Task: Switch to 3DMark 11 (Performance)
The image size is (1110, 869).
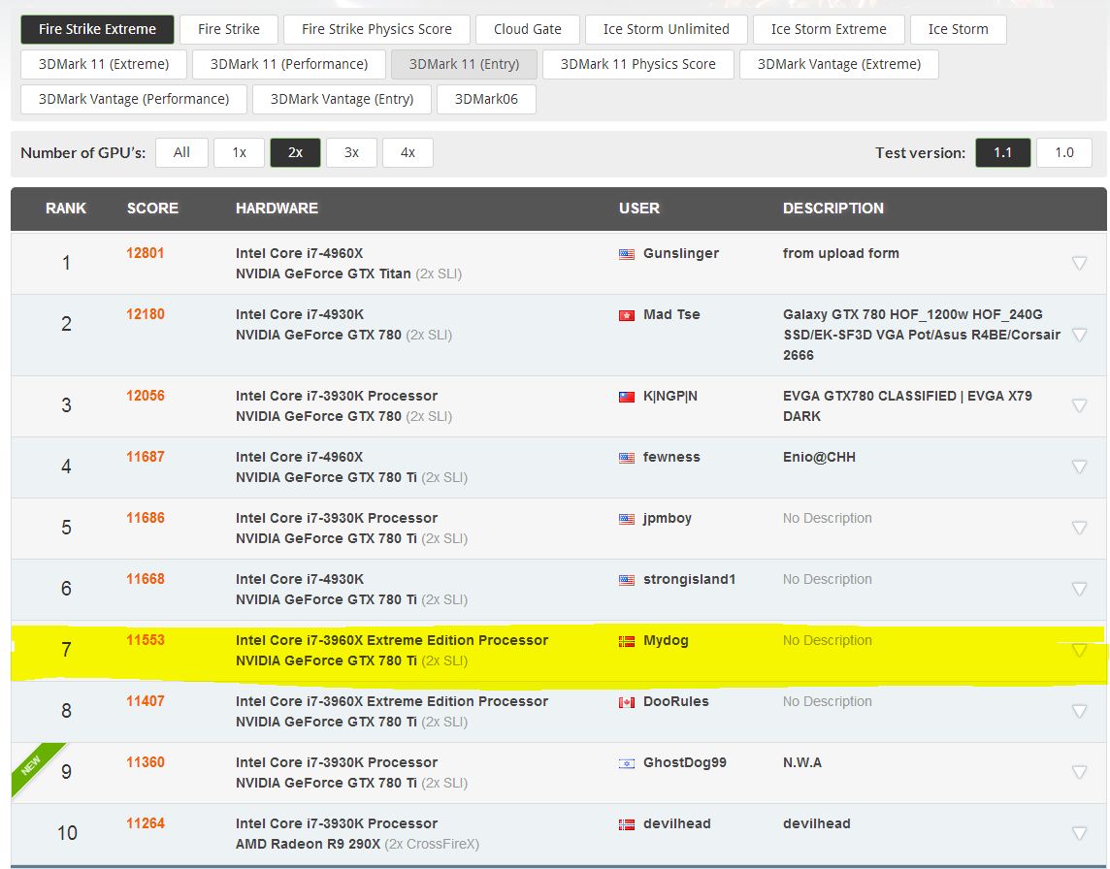Action: tap(289, 64)
